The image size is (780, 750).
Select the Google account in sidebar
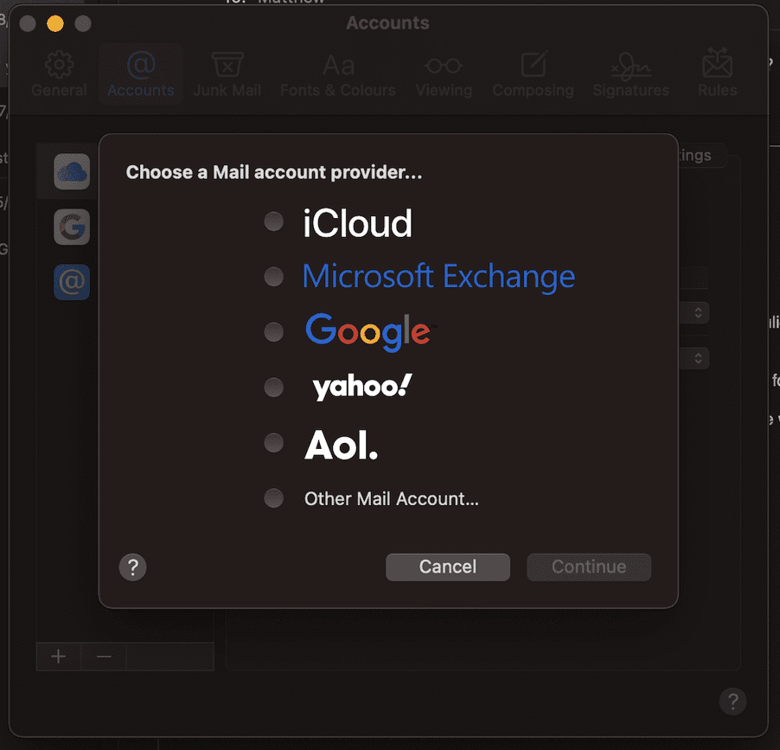[x=72, y=227]
